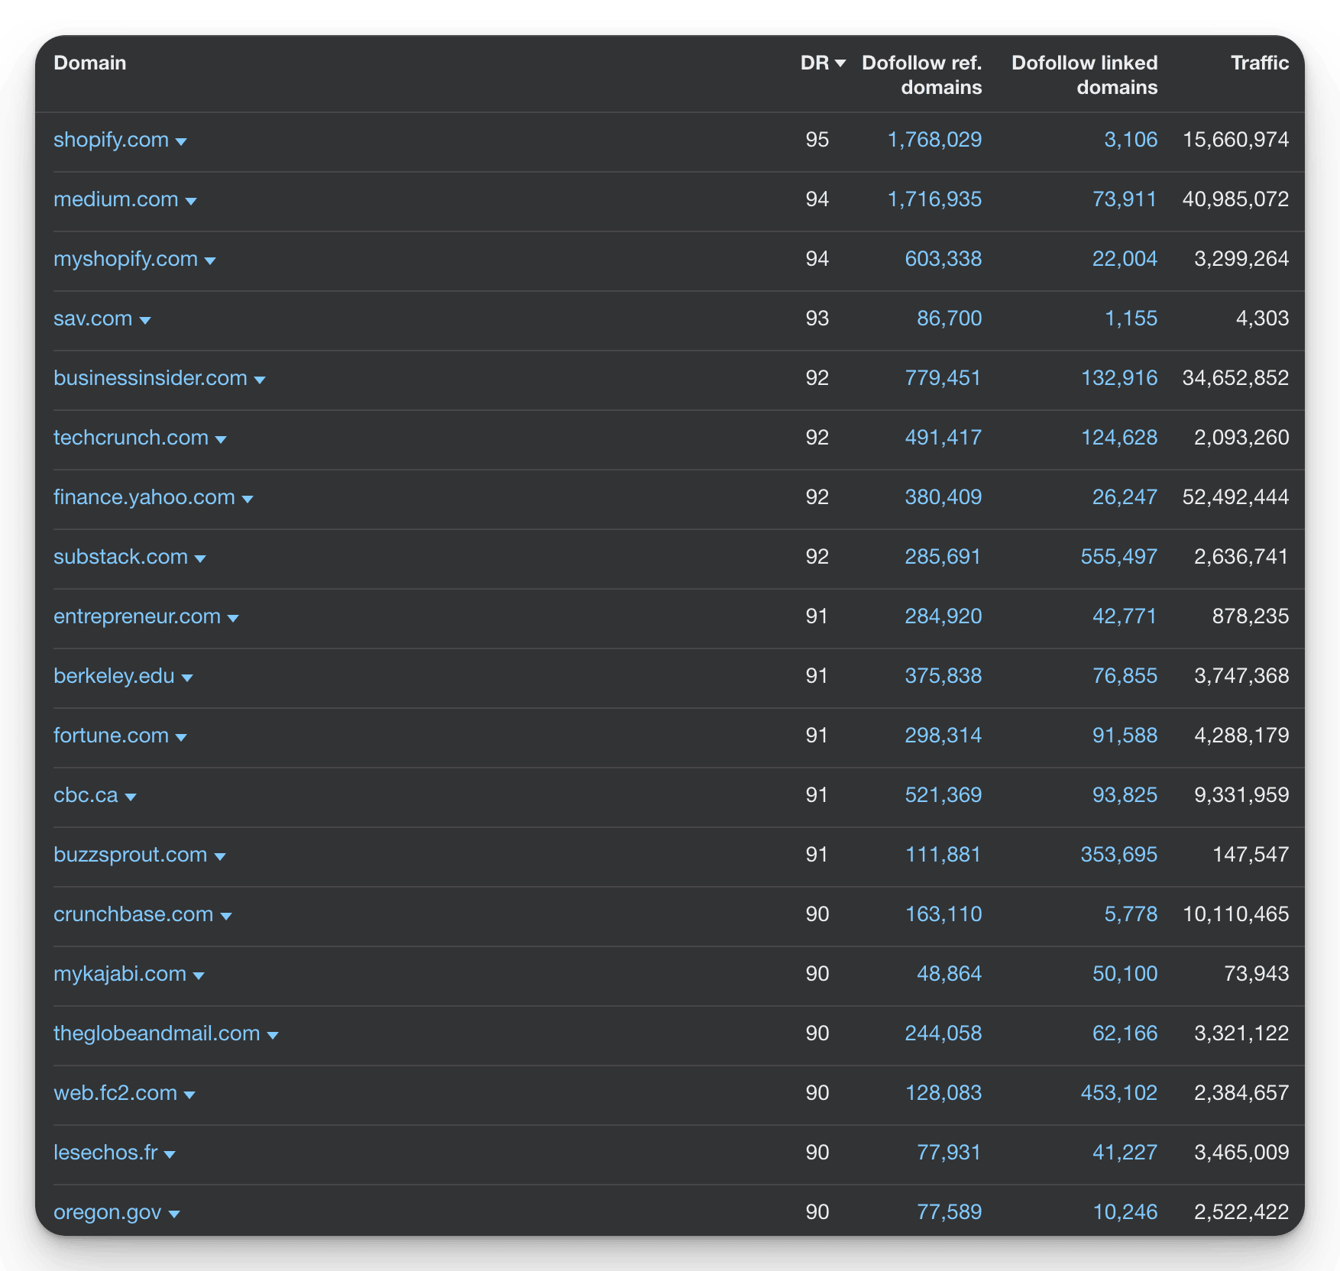
Task: Select finance.yahoo.com traffic value 52,492,444
Action: [x=1235, y=497]
